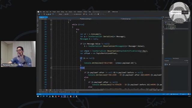192x108 pixels.
Task: Open the Output tab
Action: coord(77,92)
